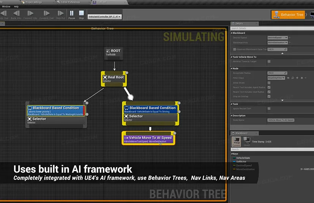Click the Forward Into debug icon
The width and height of the screenshot is (314, 203).
pyautogui.click(x=30, y=13)
